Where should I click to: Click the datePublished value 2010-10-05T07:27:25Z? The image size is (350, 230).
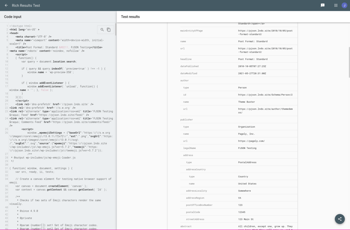(x=252, y=66)
